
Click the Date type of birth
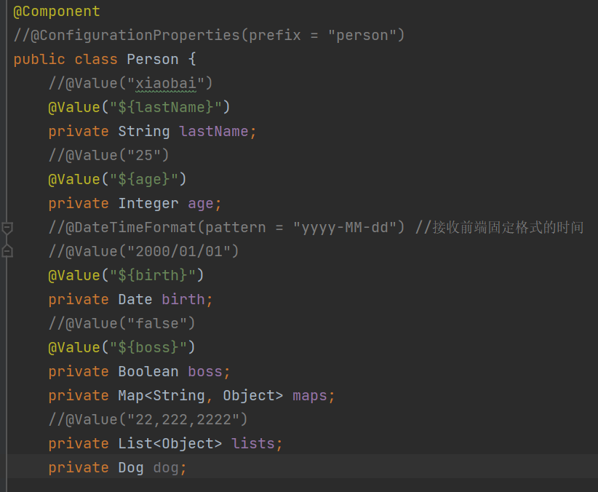tap(135, 300)
